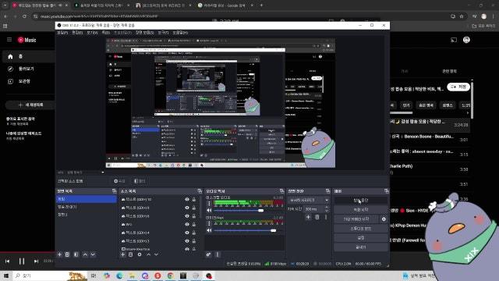Adjust the mic volume slider handle
The image size is (499, 281).
[274, 230]
